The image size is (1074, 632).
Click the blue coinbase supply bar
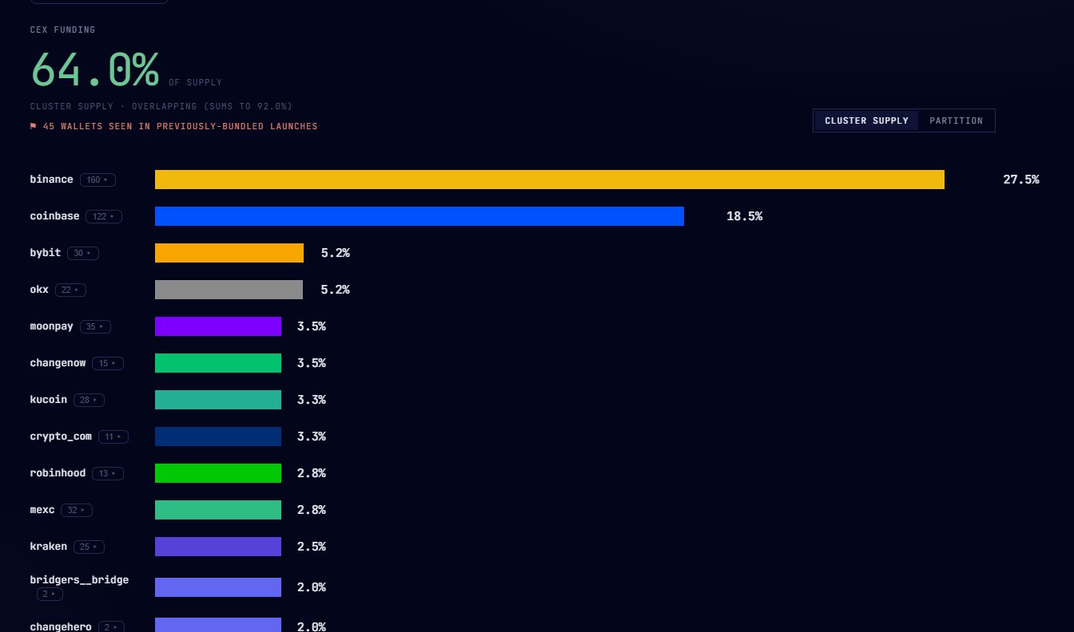pyautogui.click(x=420, y=216)
